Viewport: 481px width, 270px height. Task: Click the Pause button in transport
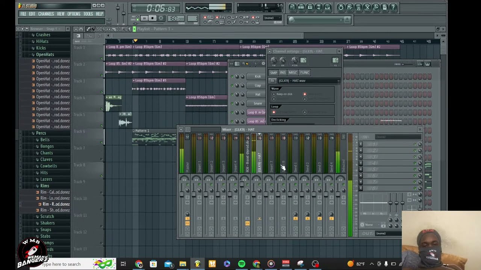144,18
